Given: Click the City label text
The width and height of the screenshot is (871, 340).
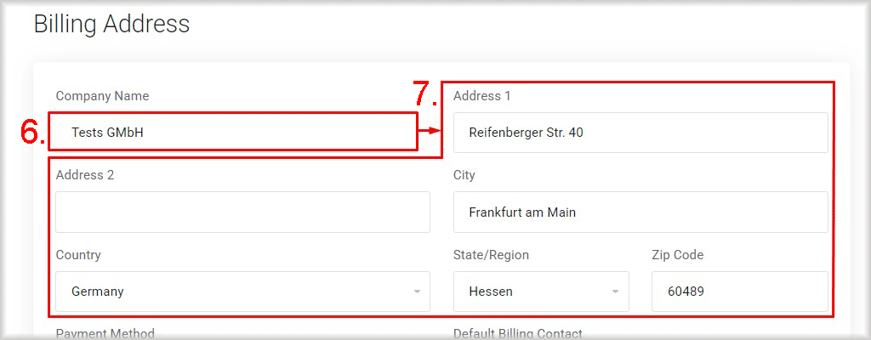Looking at the screenshot, I should click(464, 176).
